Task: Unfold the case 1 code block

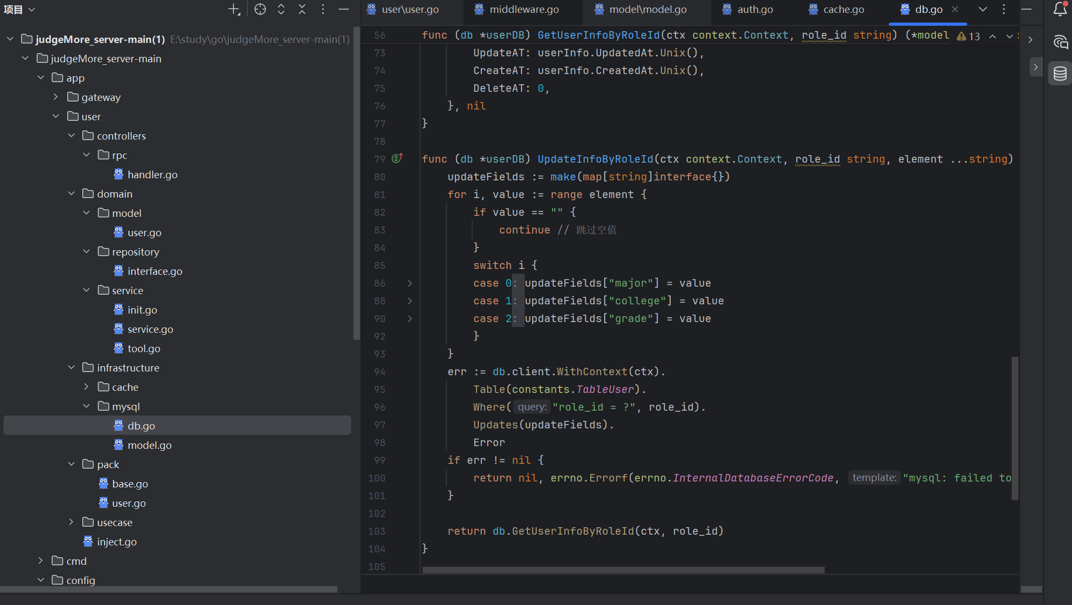Action: (410, 301)
